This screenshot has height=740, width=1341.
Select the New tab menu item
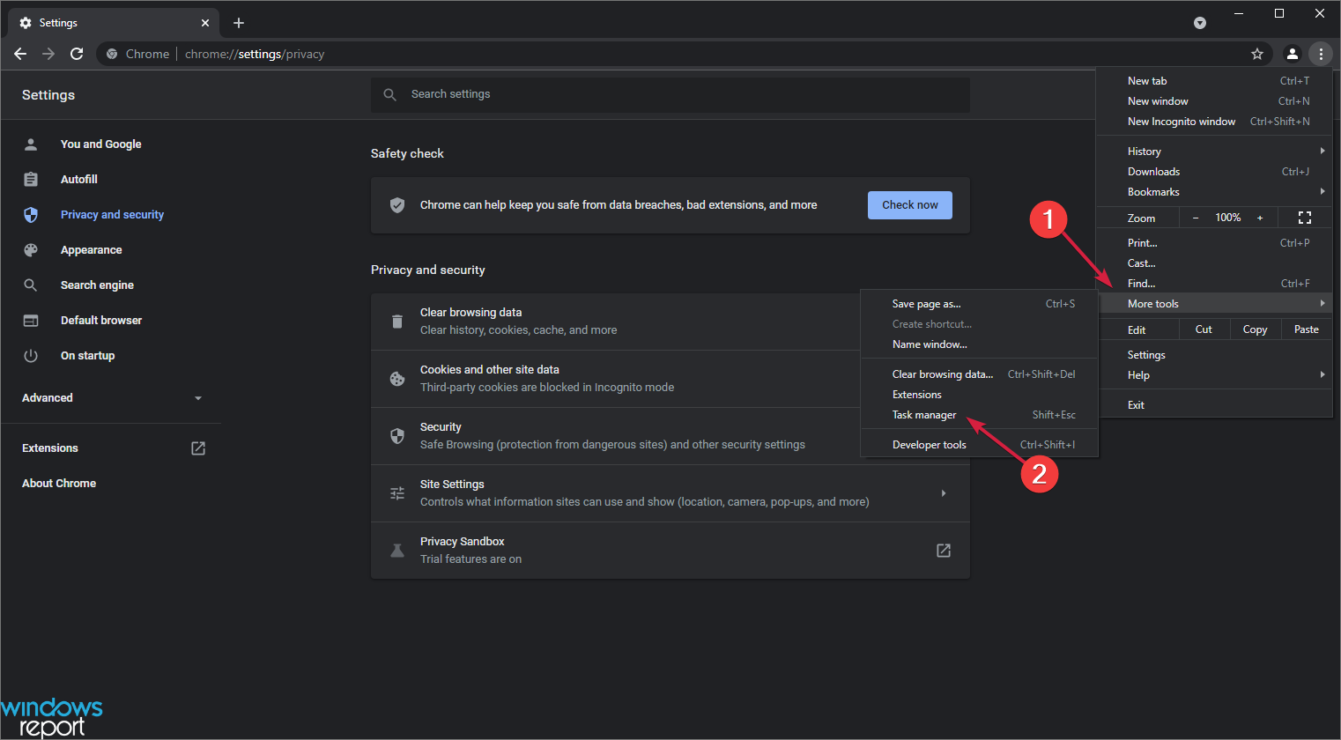point(1215,81)
